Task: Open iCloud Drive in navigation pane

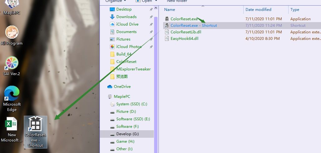Action: point(127,24)
